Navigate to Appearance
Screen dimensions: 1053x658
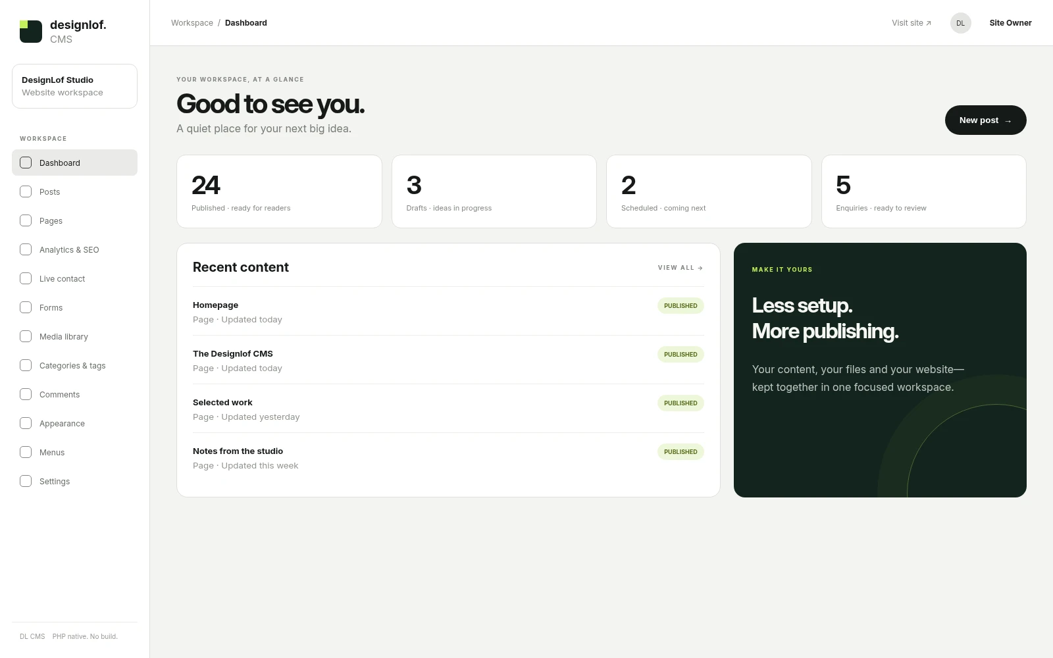coord(74,423)
